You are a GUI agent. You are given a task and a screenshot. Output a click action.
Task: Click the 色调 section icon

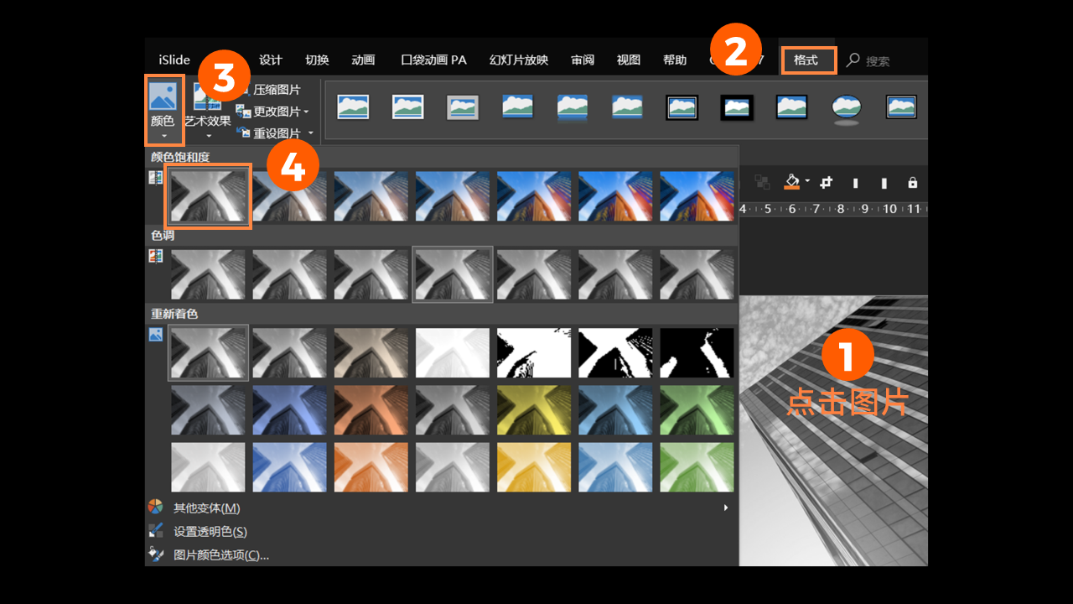click(156, 256)
